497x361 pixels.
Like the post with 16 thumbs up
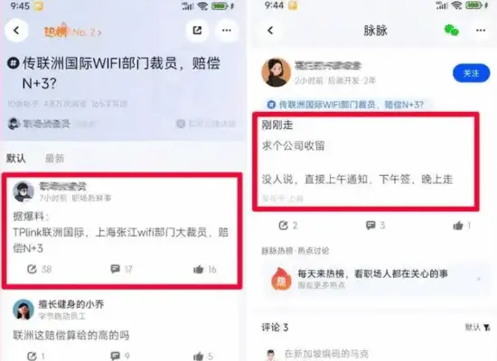tap(199, 269)
